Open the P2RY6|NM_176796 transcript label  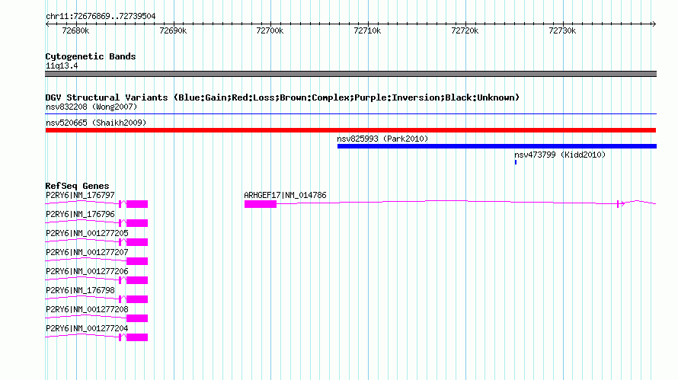(x=80, y=214)
